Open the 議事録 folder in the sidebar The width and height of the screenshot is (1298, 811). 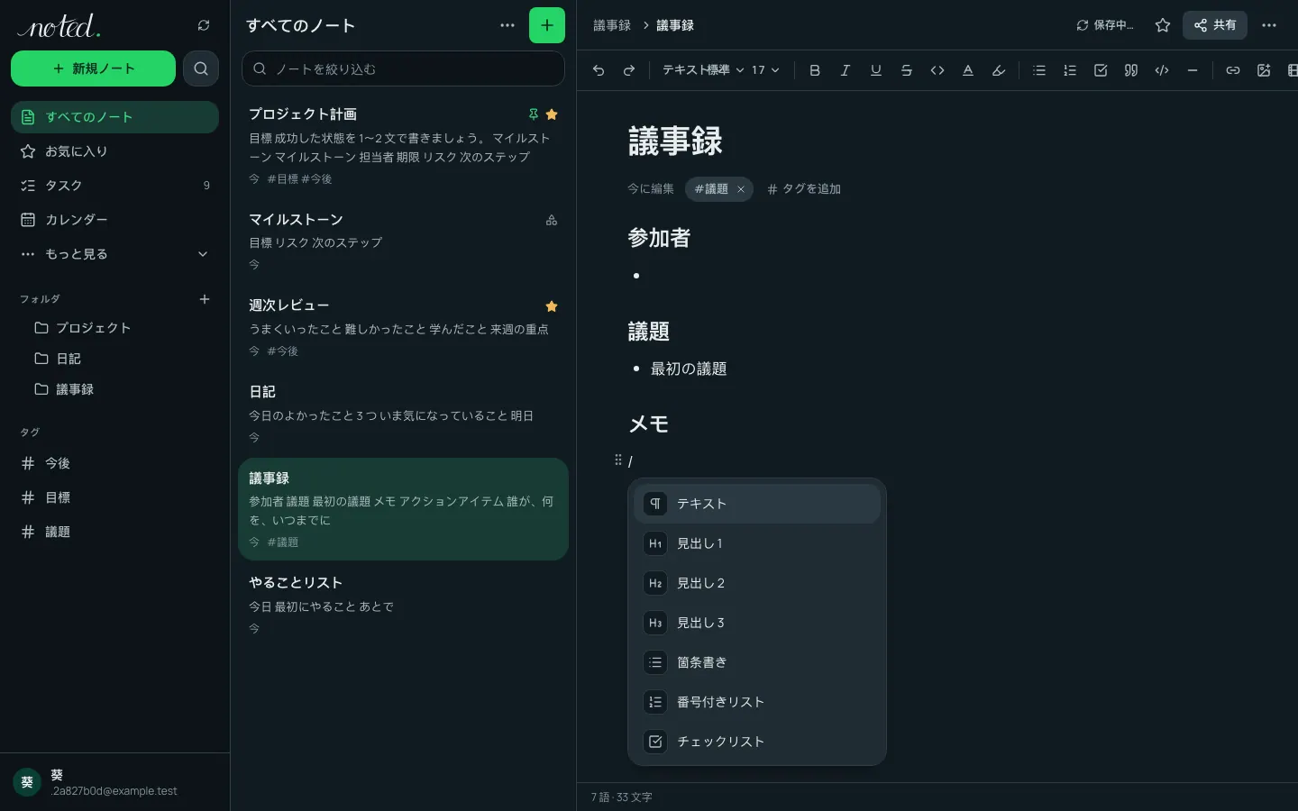click(x=122, y=389)
